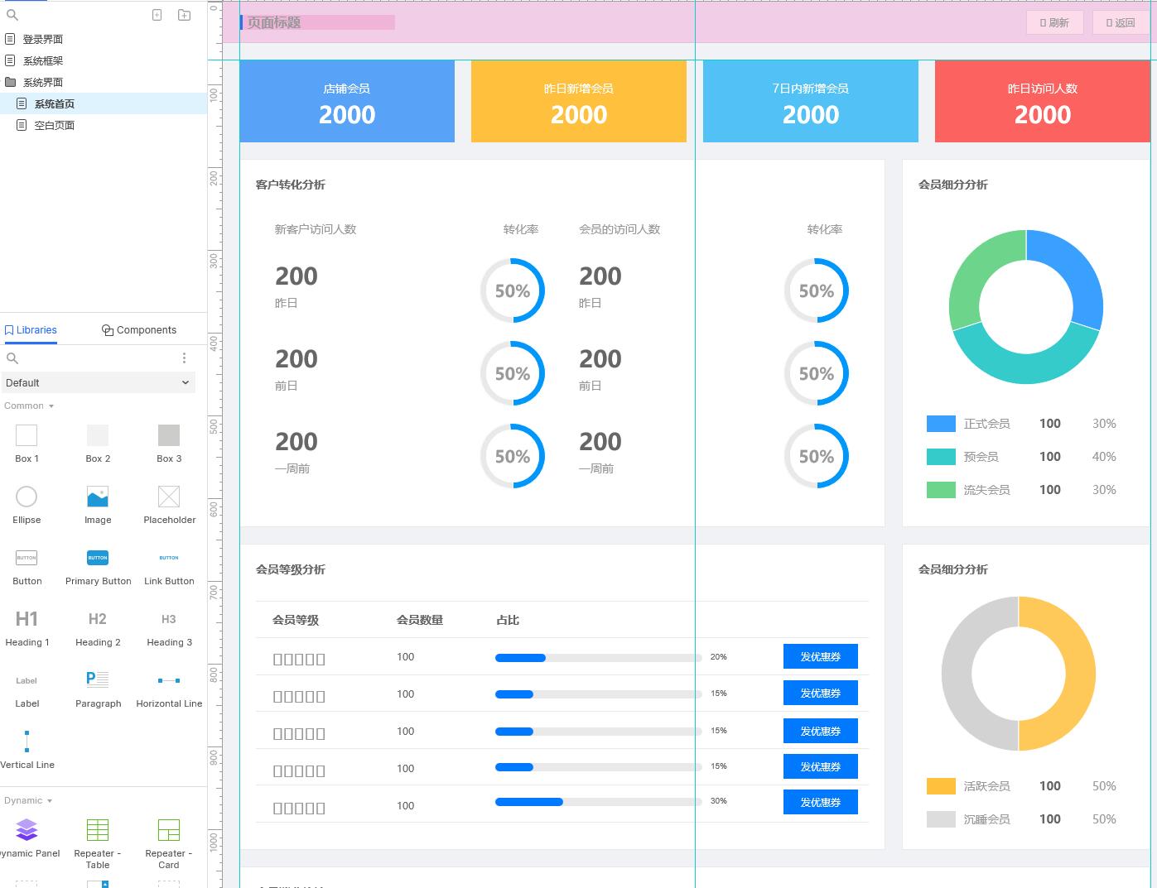Collapse the Common widget section
Screen dimensions: 1157x888
click(x=29, y=406)
